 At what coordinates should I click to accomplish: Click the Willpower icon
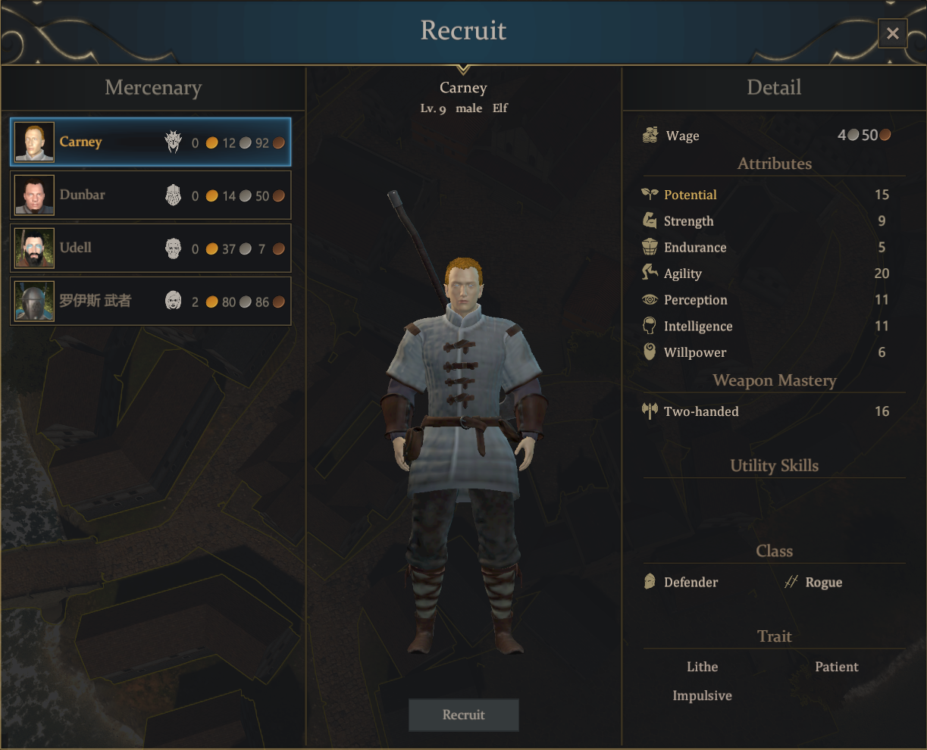[650, 352]
